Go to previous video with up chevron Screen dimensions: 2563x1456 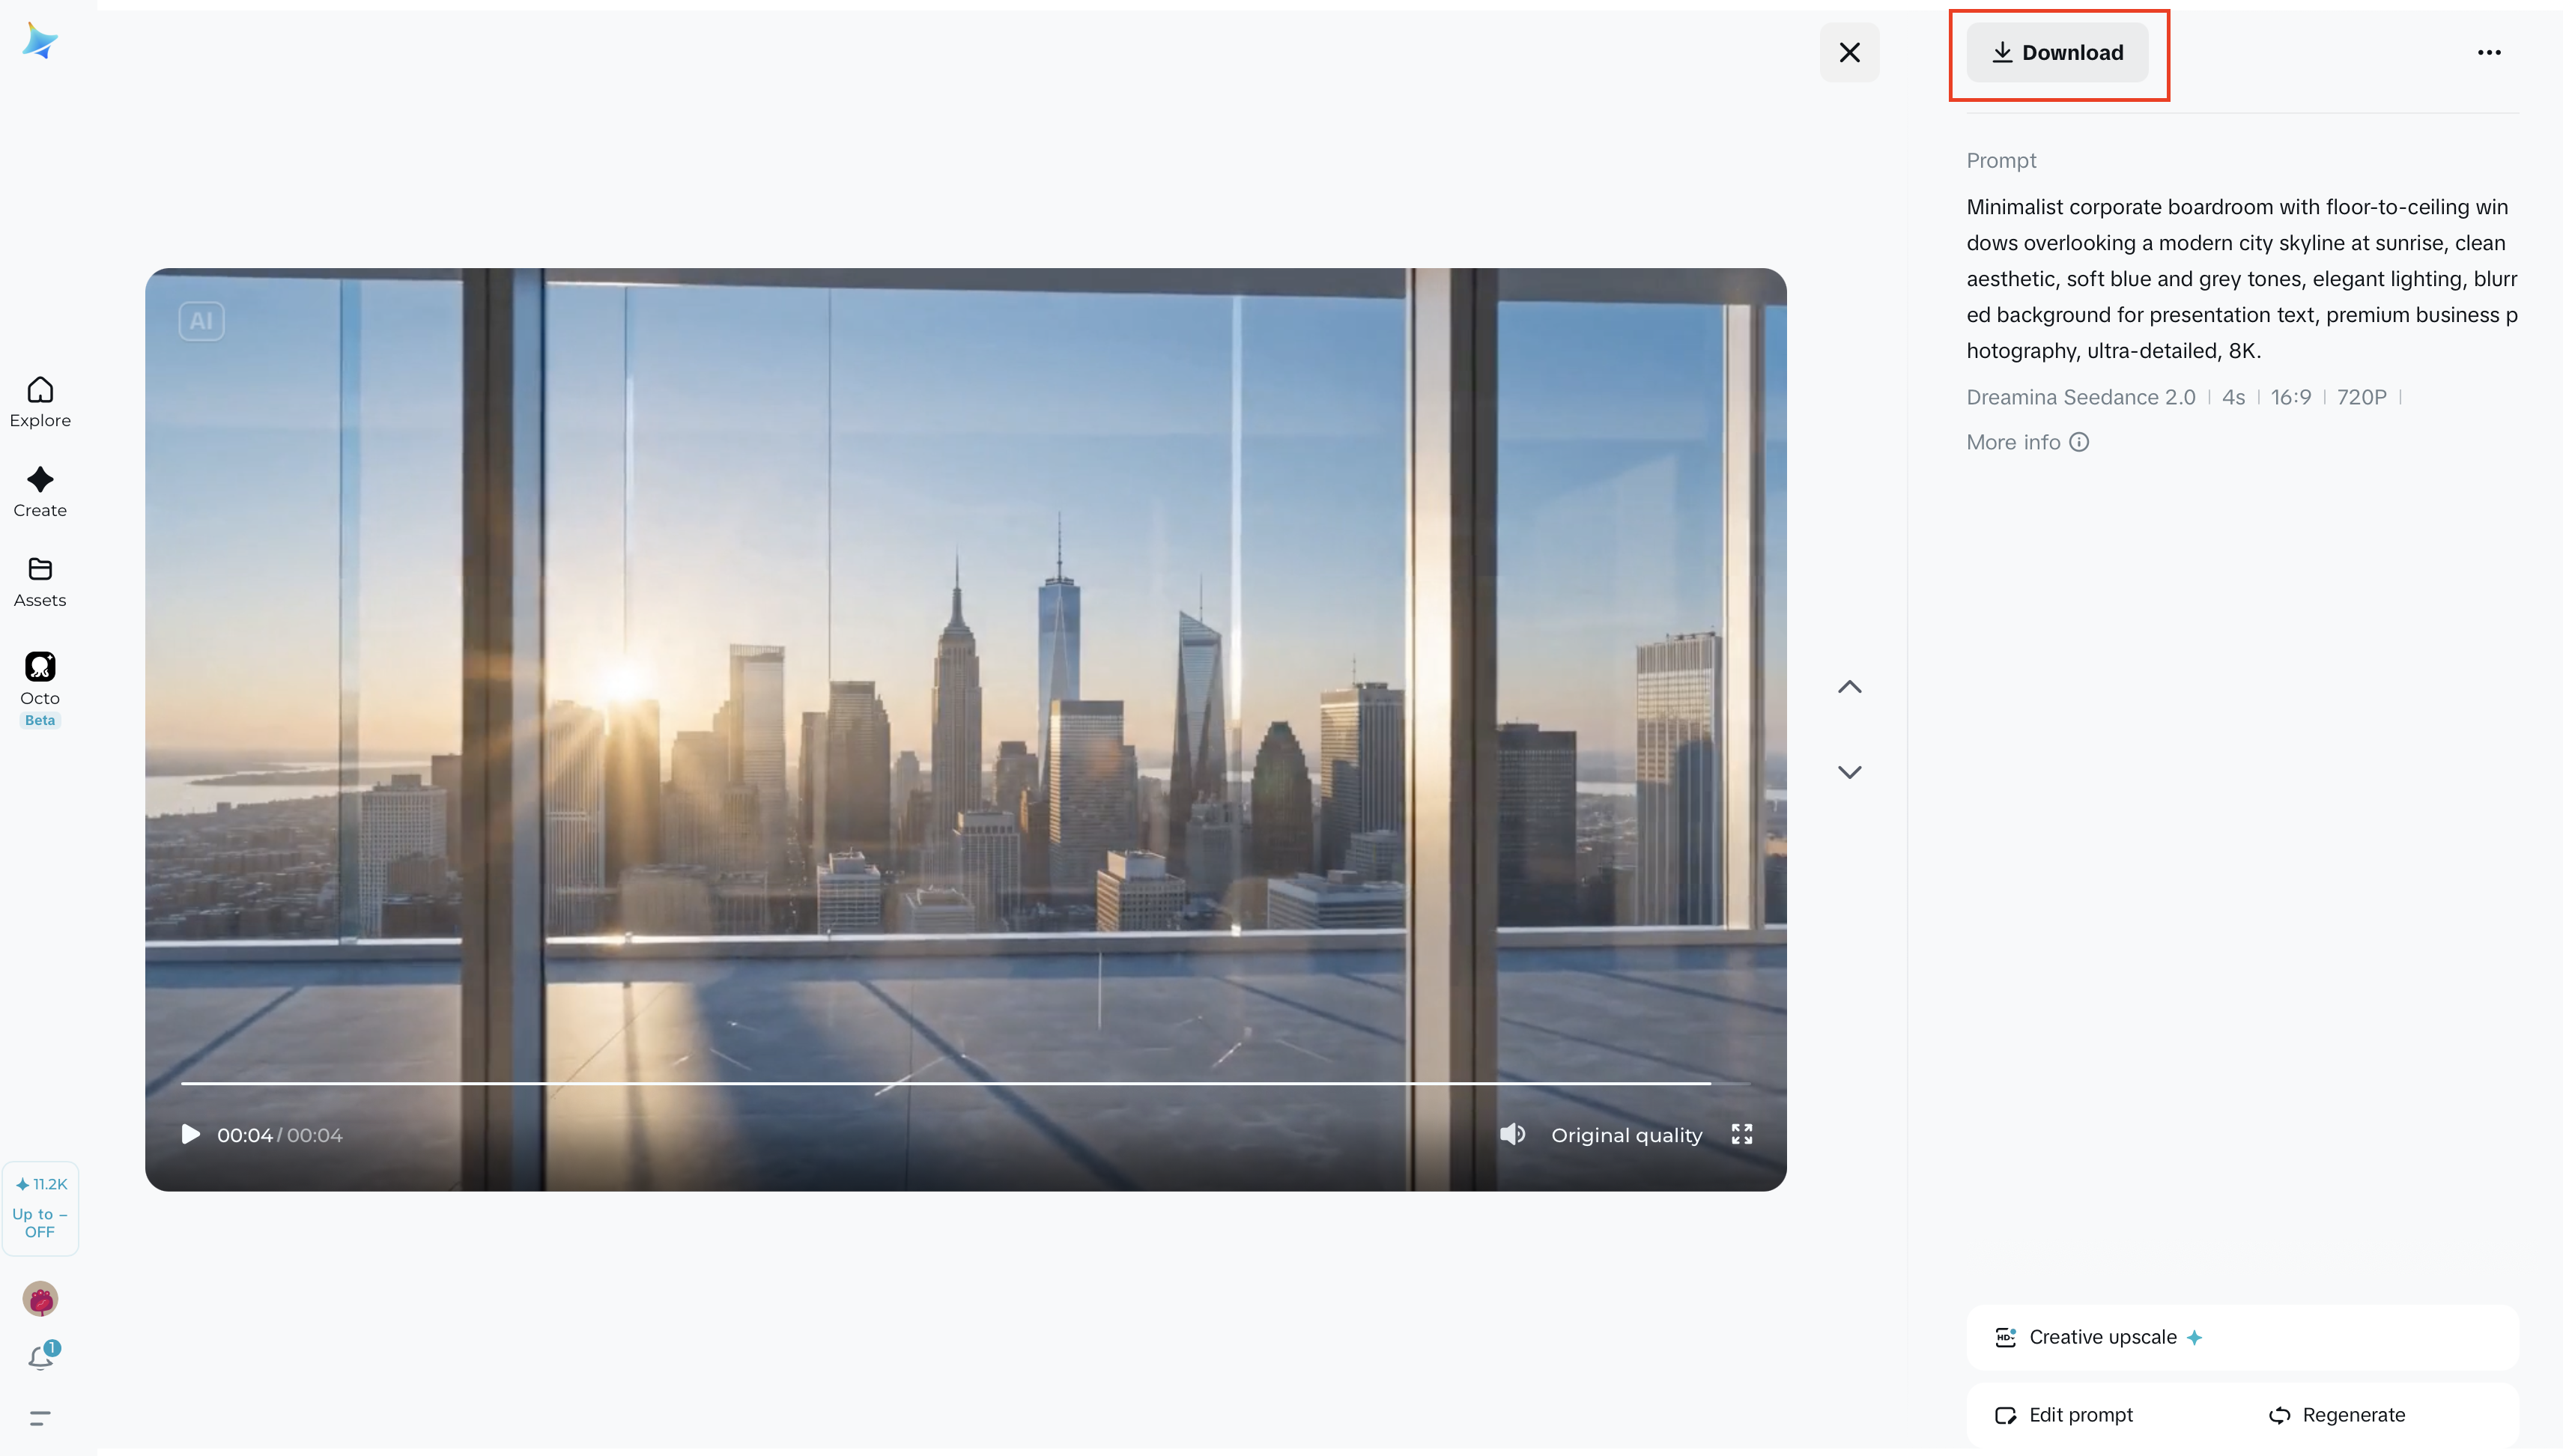click(x=1849, y=686)
